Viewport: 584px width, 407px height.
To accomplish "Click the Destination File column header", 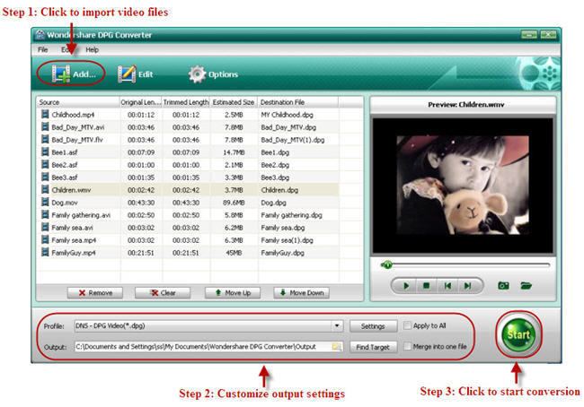I will [x=298, y=102].
